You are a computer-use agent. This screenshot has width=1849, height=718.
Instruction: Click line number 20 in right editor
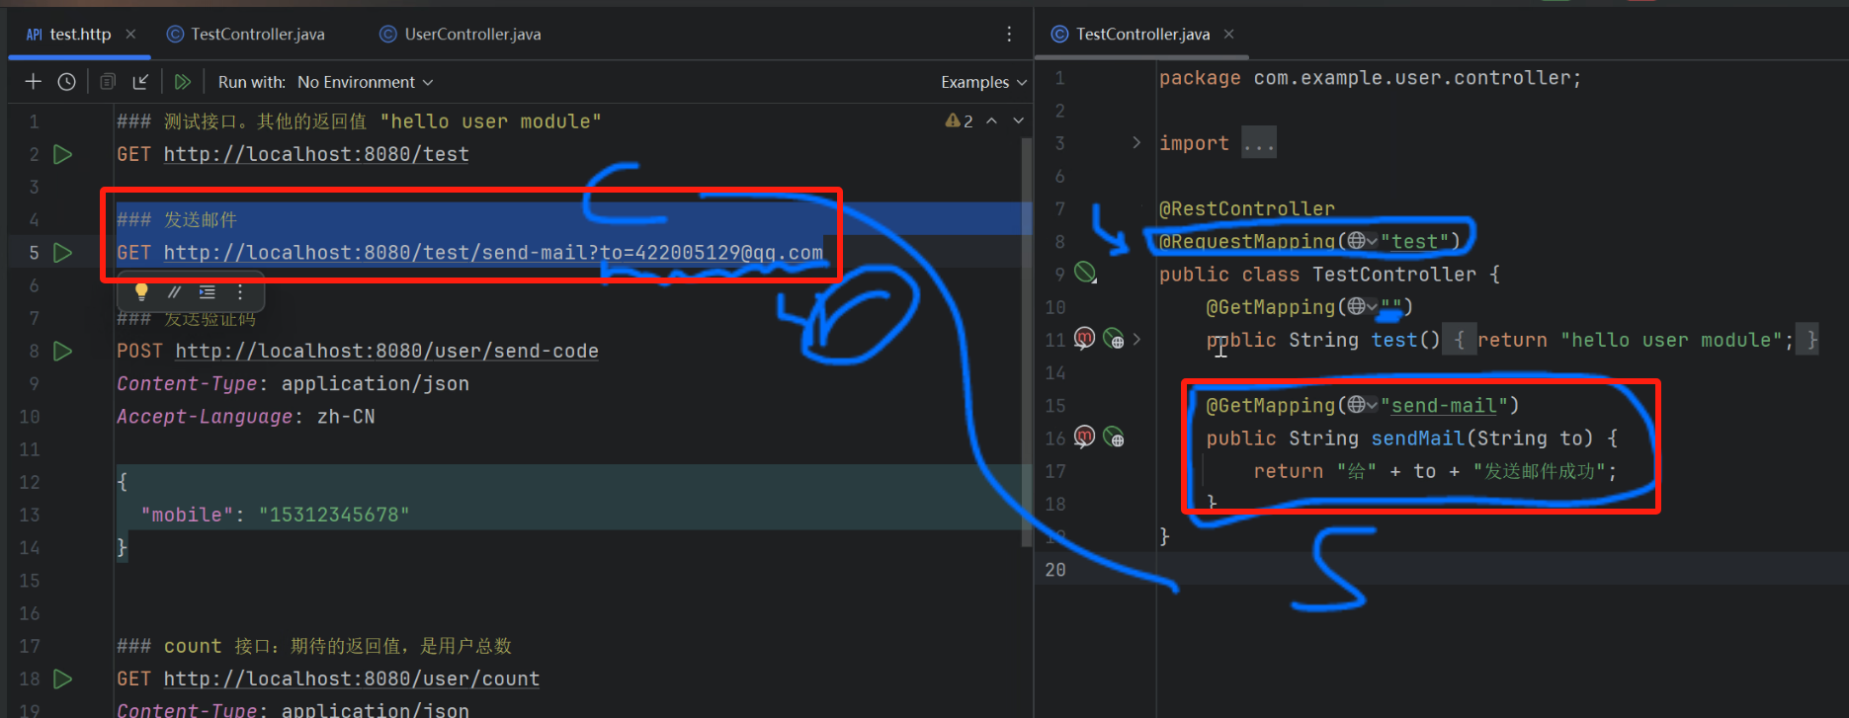[1055, 569]
